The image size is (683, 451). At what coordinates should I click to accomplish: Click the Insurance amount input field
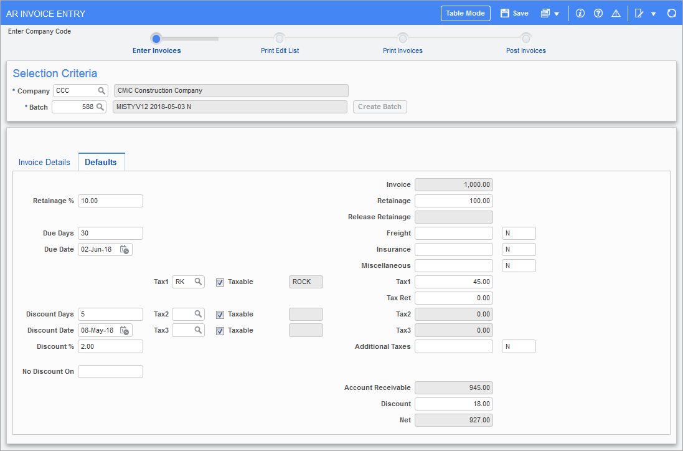point(454,250)
